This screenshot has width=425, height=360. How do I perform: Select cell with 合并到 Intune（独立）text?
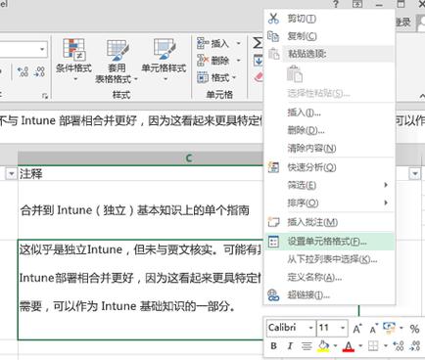(140, 210)
